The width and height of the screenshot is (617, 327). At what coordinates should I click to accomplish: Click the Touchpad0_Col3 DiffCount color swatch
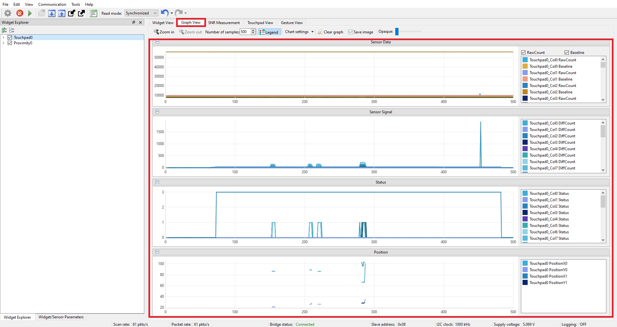pos(525,142)
